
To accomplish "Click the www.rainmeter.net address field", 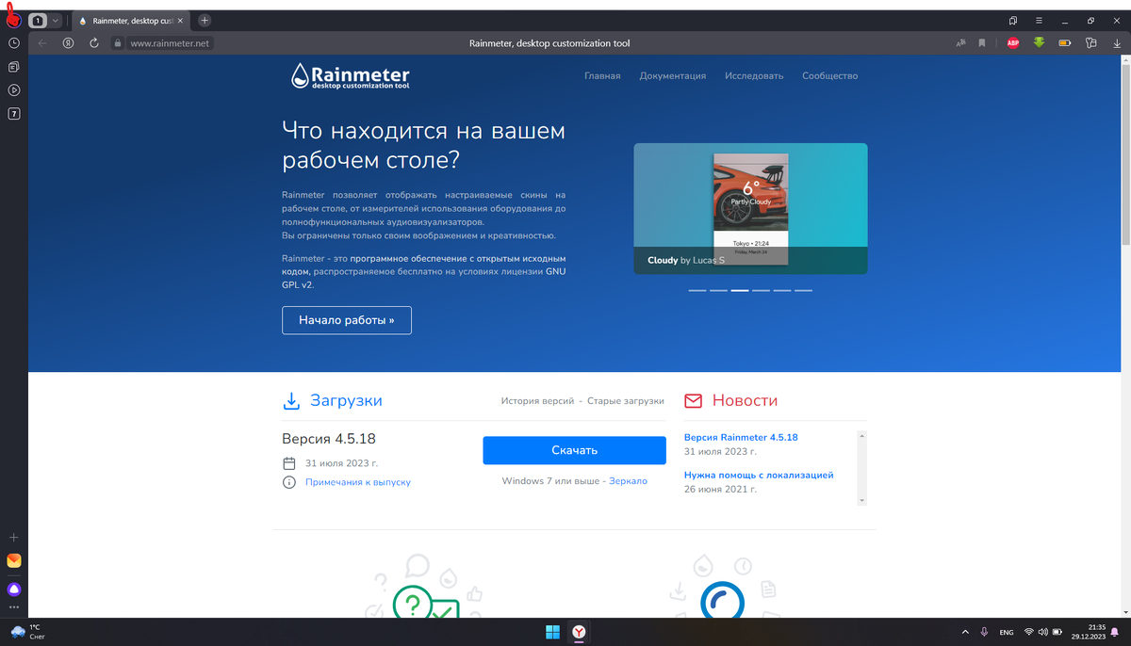I will coord(171,43).
